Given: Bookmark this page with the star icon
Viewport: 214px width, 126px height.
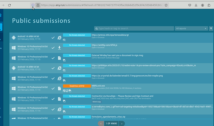Looking at the screenshot, I should pyautogui.click(x=166, y=5).
